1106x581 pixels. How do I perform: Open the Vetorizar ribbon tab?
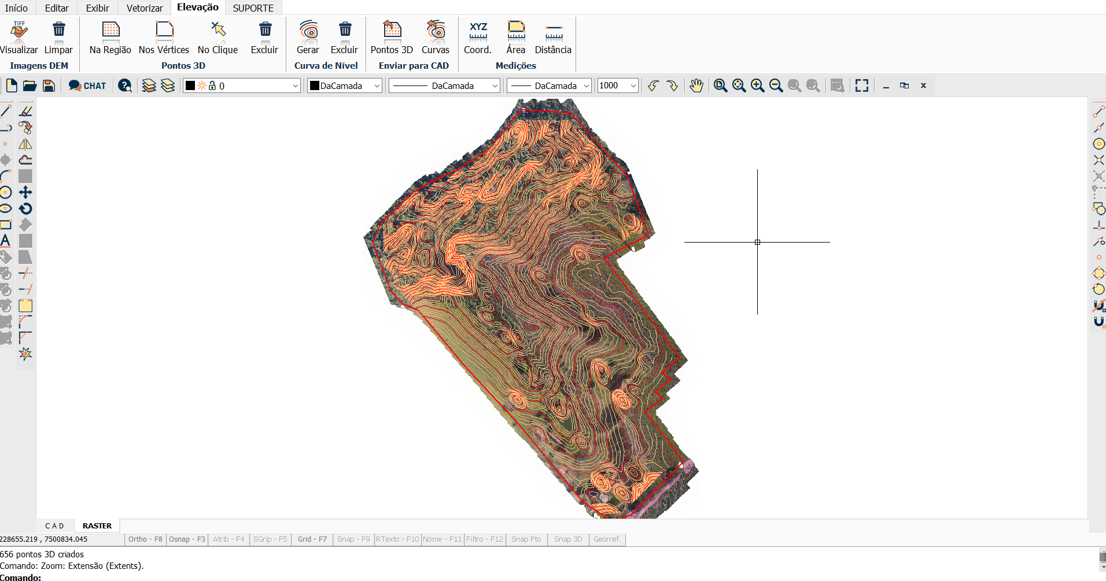[x=145, y=8]
